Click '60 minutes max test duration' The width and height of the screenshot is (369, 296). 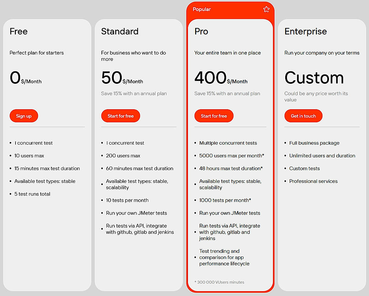pos(140,169)
